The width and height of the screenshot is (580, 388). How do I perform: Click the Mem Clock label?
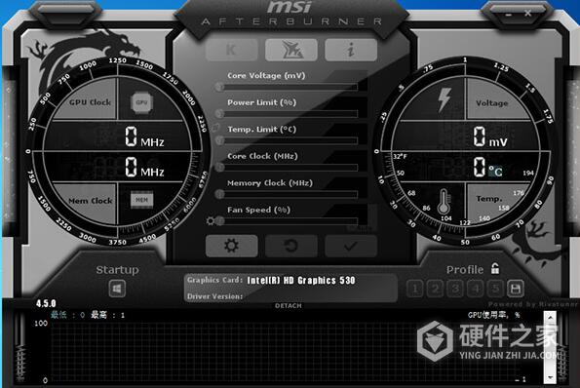click(91, 201)
